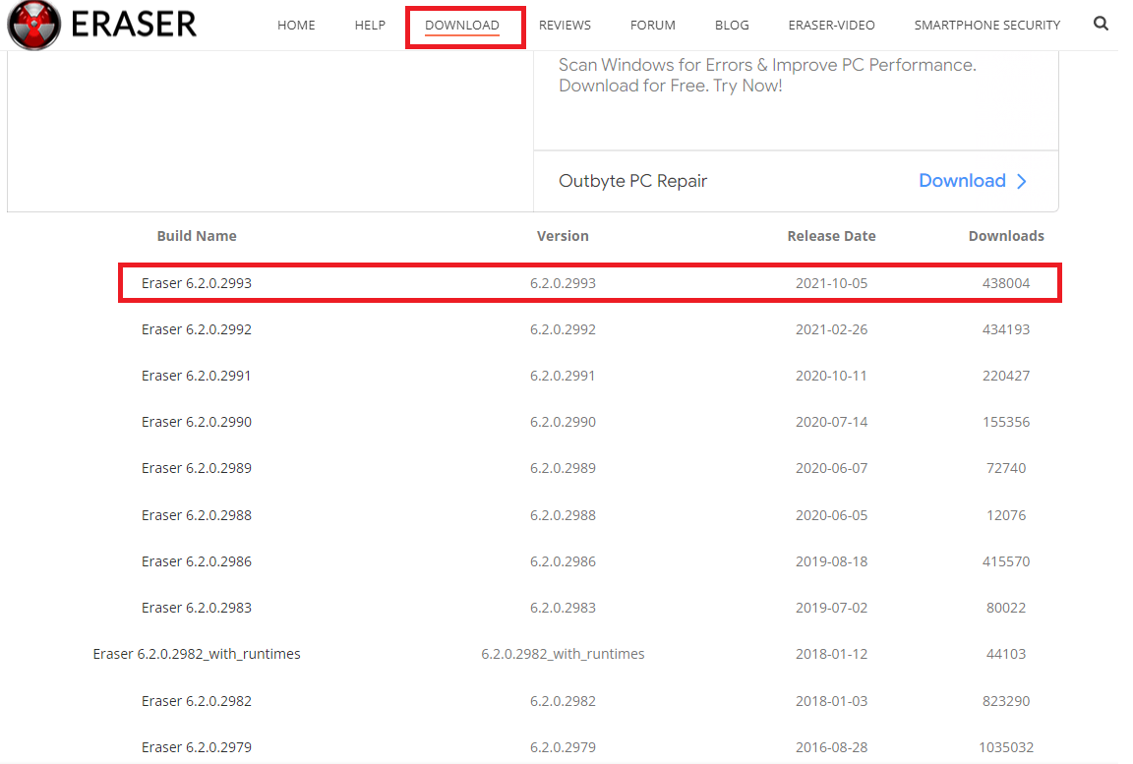Select version cell 6.2.0.2993

(x=563, y=283)
